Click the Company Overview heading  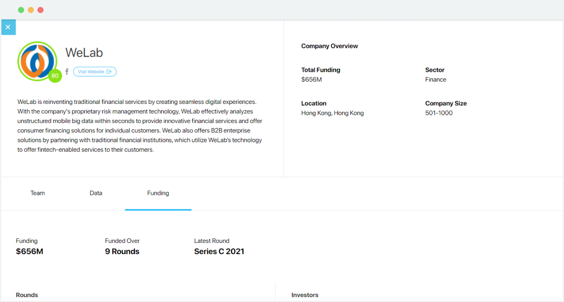coord(330,46)
